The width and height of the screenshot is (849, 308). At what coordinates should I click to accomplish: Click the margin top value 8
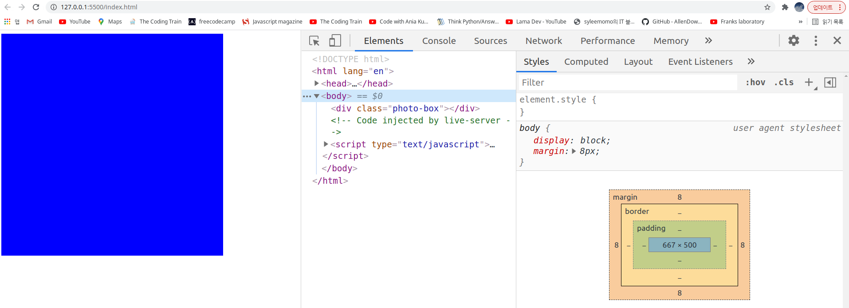click(679, 197)
